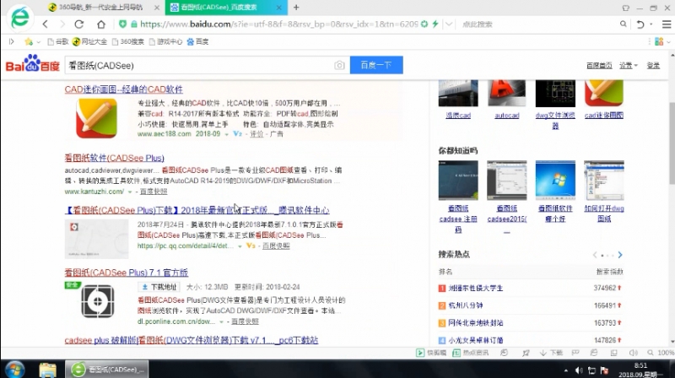Screen dimensions: 675x378
Task: Open the 百度 bookmark
Action: tap(197, 41)
